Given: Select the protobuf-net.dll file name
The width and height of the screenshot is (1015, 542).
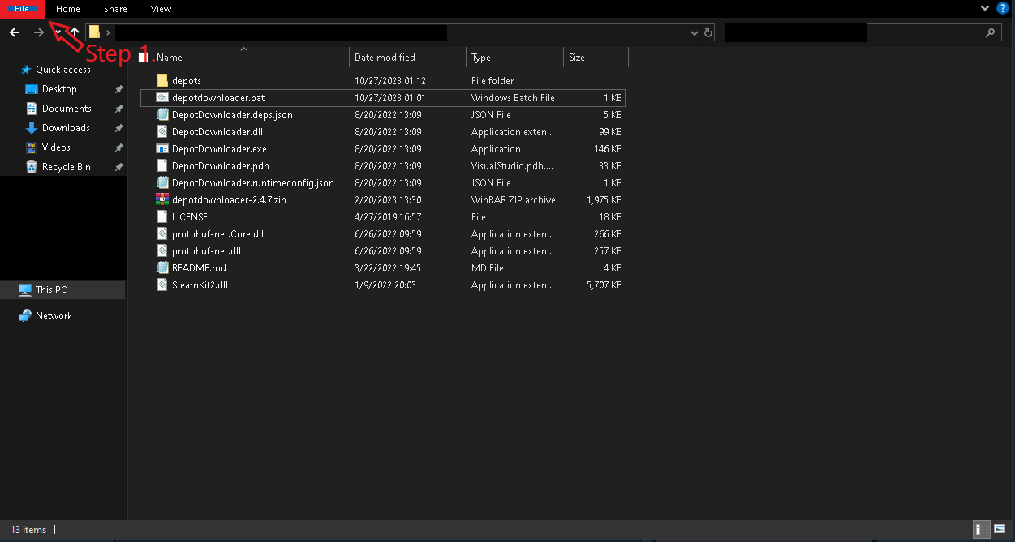Looking at the screenshot, I should tap(206, 251).
